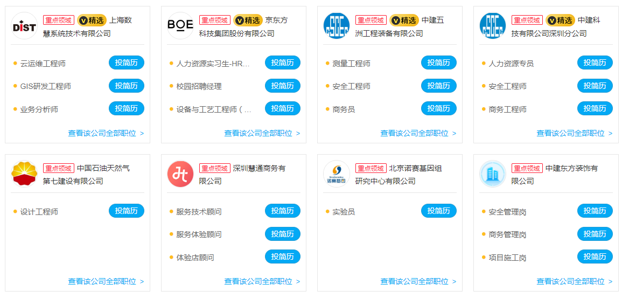Open the GIS研发工程师 job title

point(46,86)
